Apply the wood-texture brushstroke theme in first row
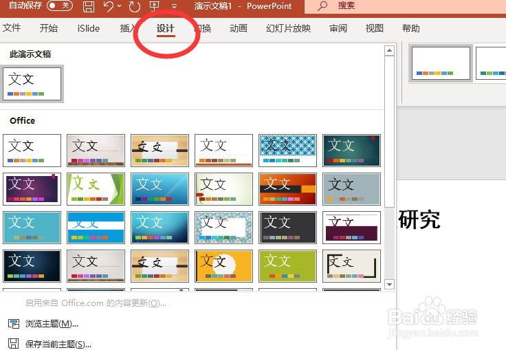The height and width of the screenshot is (350, 506). pyautogui.click(x=159, y=151)
